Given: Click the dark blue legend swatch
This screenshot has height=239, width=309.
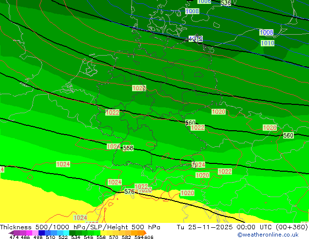Looking at the screenshot, I should (41, 233).
